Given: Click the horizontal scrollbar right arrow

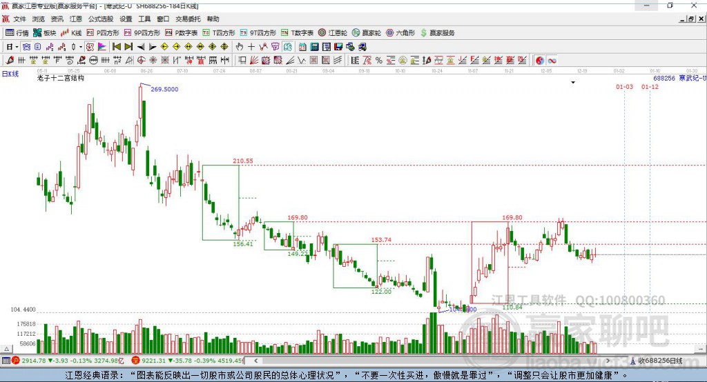Looking at the screenshot, I should click(x=608, y=361).
